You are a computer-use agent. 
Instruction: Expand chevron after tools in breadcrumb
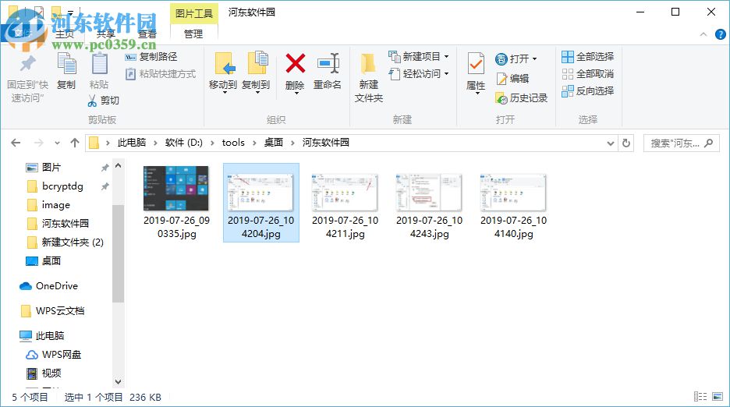(x=254, y=143)
